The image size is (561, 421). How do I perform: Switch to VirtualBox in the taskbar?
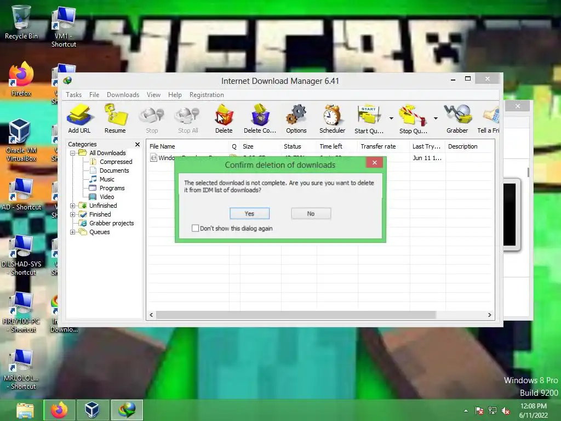pos(93,410)
